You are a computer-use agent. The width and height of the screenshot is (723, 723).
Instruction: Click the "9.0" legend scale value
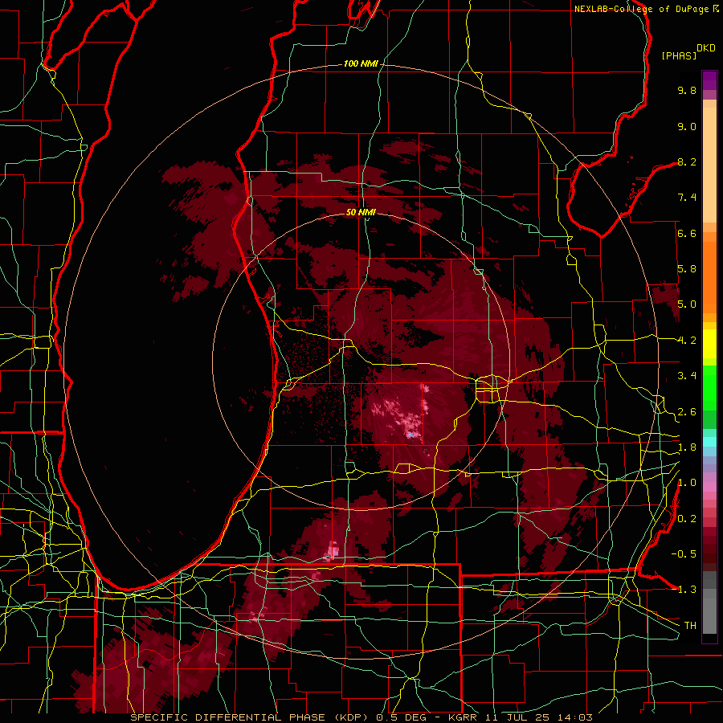click(687, 126)
